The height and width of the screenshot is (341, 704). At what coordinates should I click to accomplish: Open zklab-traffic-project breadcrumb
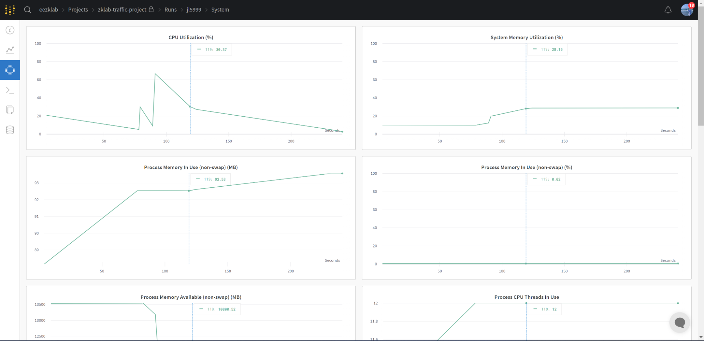point(122,10)
